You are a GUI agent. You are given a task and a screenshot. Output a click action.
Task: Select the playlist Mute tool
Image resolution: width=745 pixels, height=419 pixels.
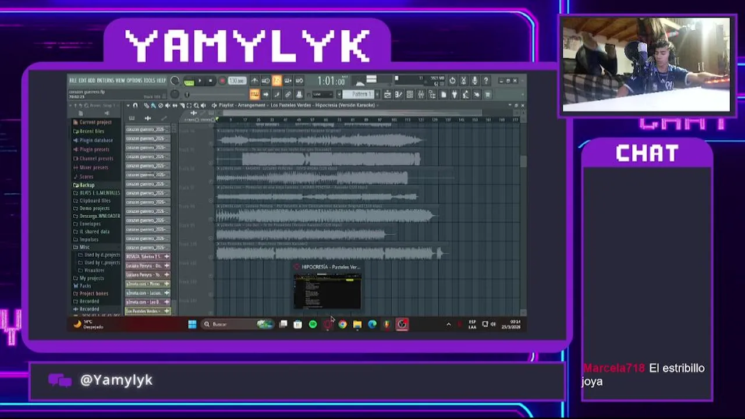pos(168,105)
